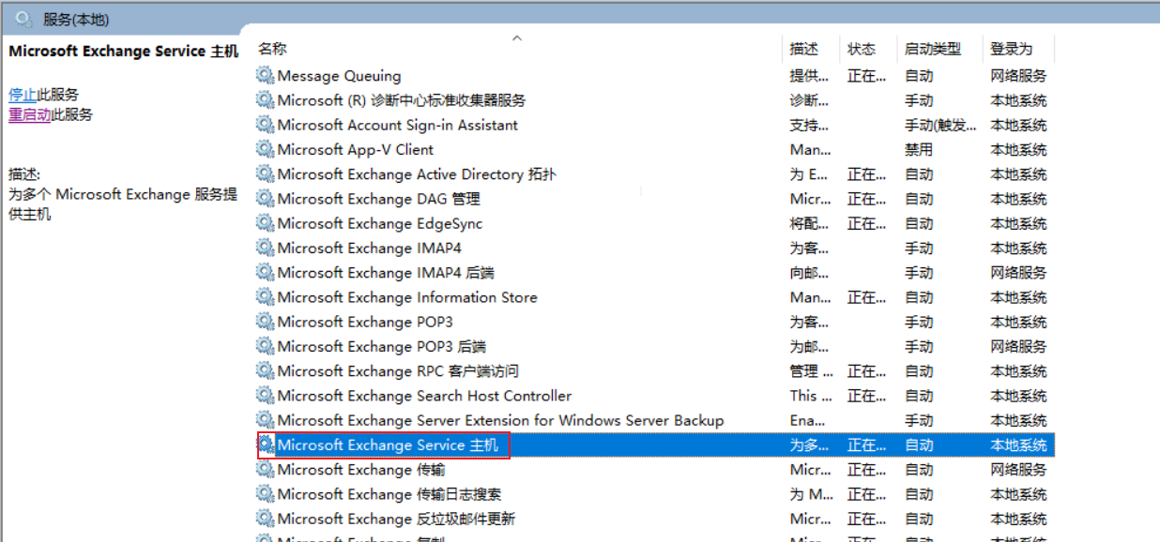Select Microsoft Exchange Server Extension for Windows Server Backup
1160x542 pixels.
pos(500,420)
